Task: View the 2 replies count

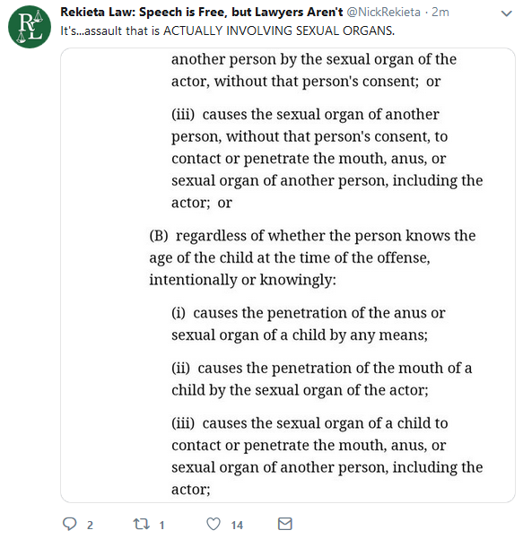Action: (x=90, y=526)
